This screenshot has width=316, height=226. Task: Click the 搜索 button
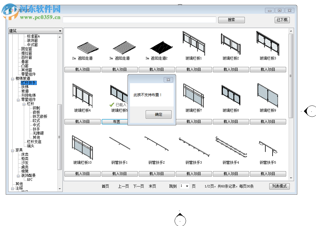click(x=231, y=20)
